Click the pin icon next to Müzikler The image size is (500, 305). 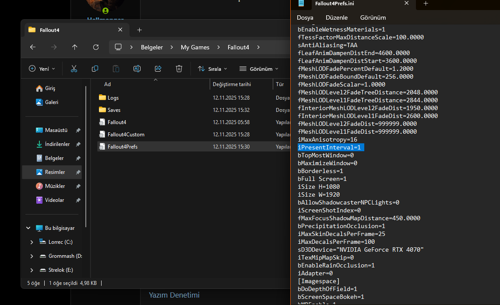click(78, 186)
